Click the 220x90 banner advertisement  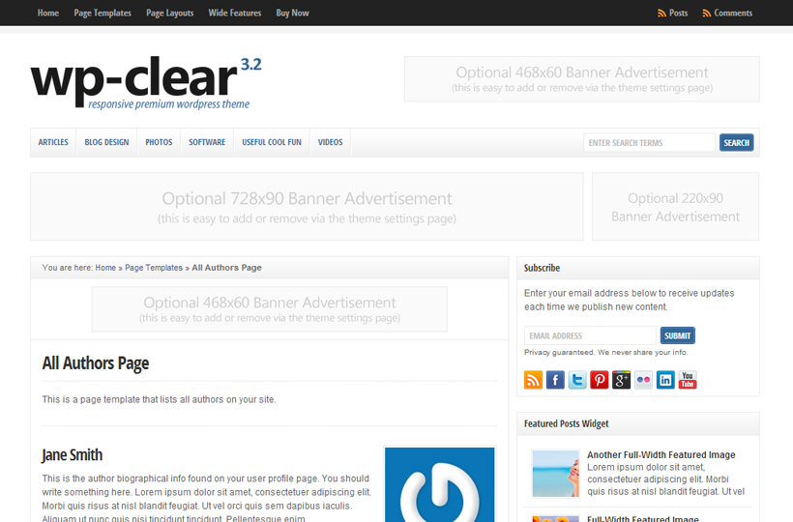pos(675,207)
